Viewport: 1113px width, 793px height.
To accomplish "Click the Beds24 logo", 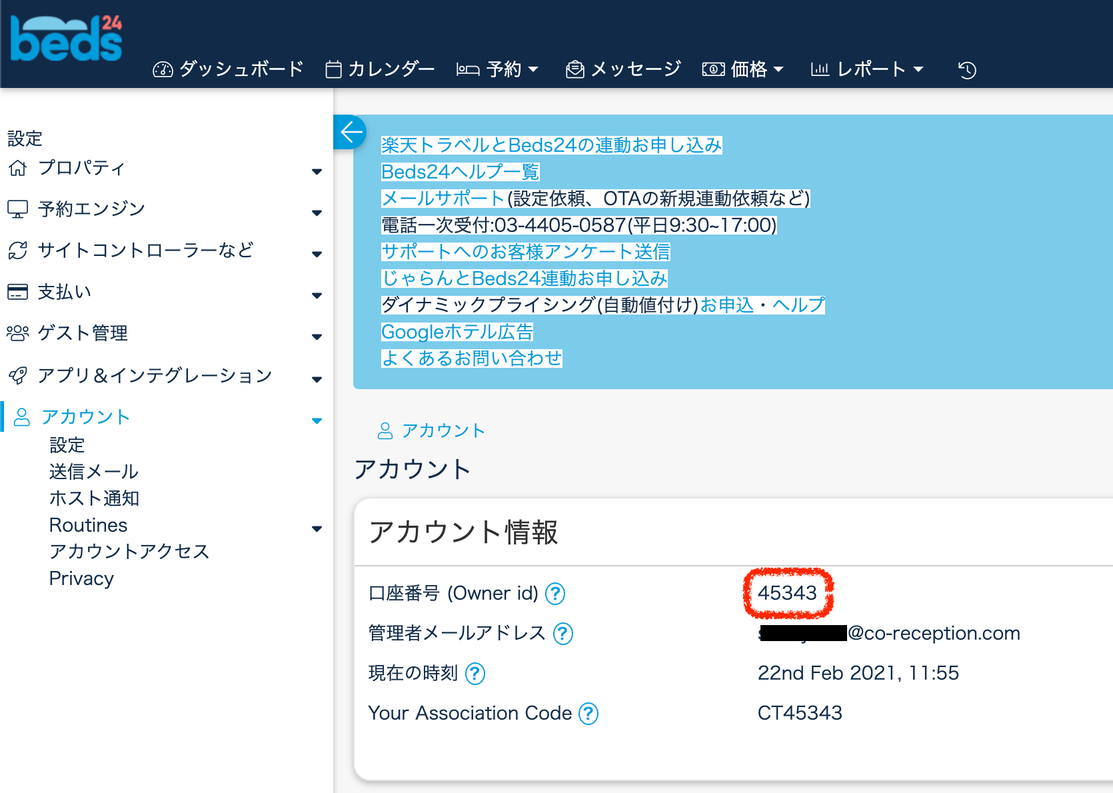I will 67,39.
